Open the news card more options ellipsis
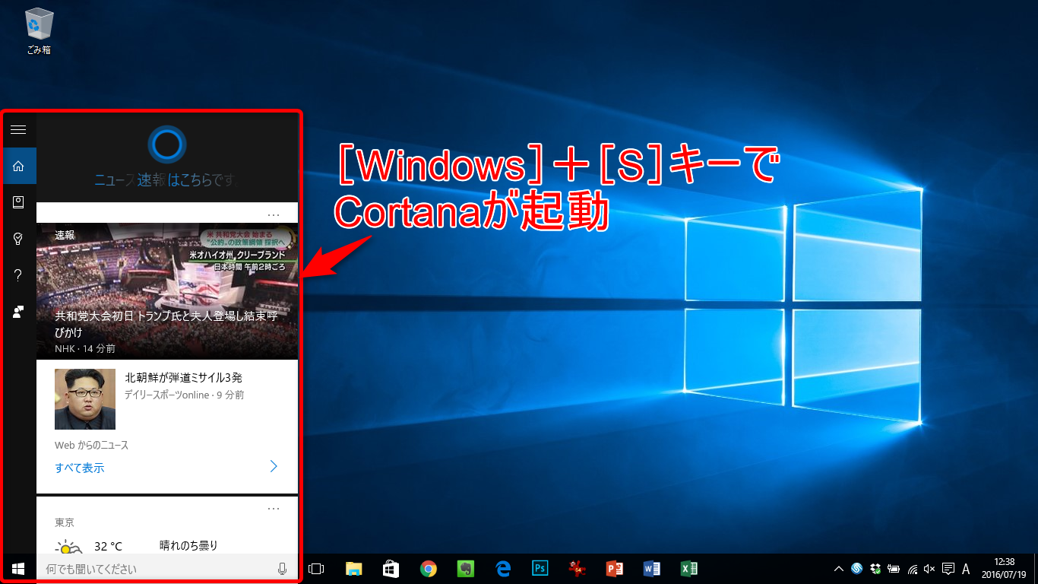The image size is (1038, 584). click(274, 214)
